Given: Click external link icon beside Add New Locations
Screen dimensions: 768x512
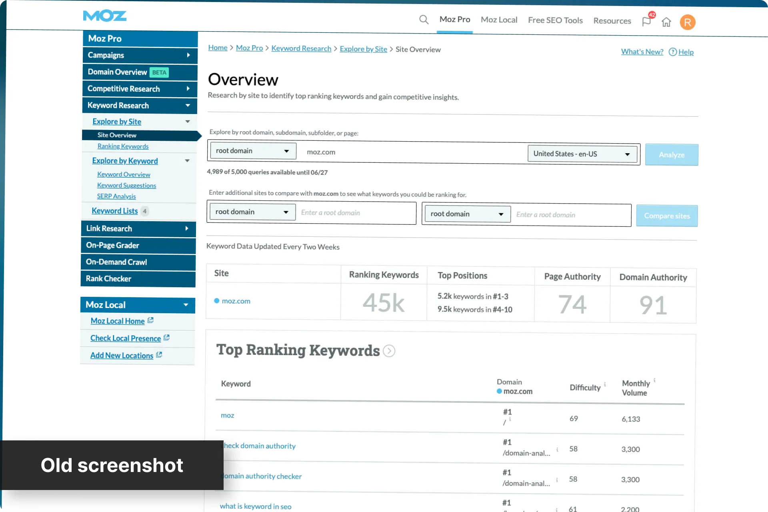Looking at the screenshot, I should point(159,355).
